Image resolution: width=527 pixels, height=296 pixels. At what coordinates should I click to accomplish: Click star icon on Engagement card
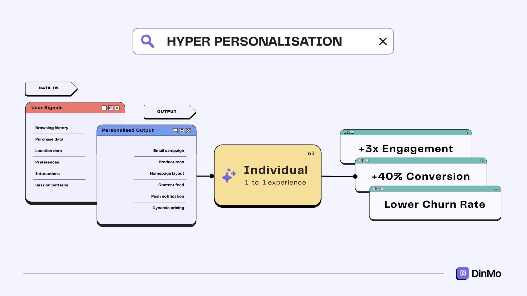467,132
